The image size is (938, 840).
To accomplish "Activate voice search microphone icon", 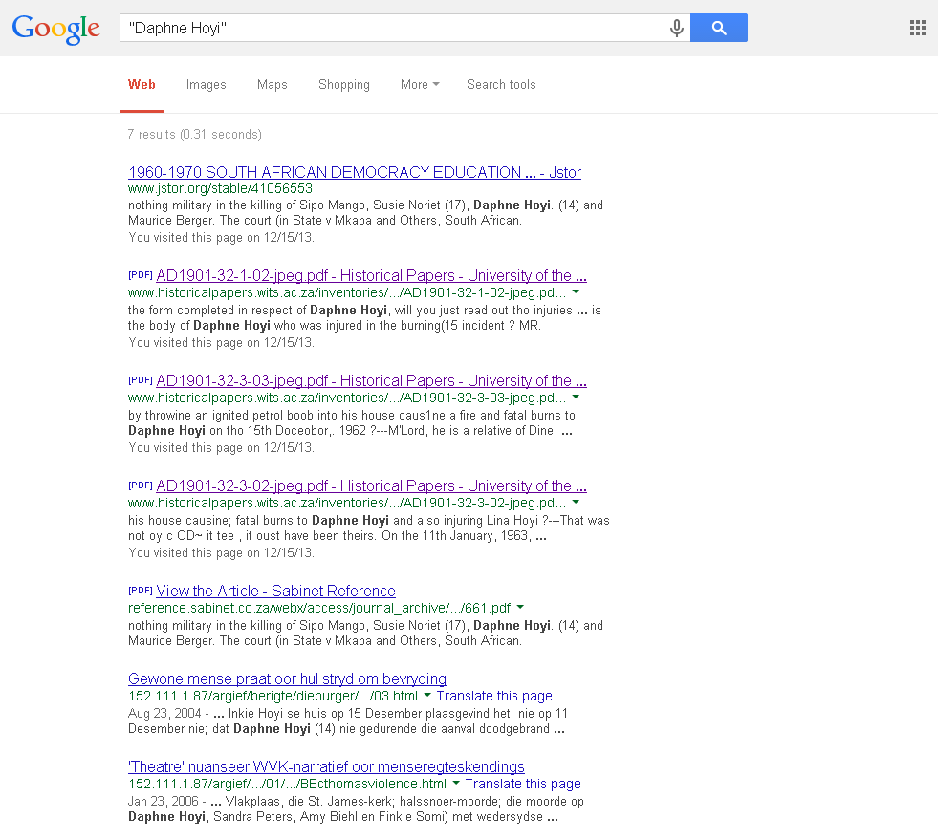I will click(677, 29).
